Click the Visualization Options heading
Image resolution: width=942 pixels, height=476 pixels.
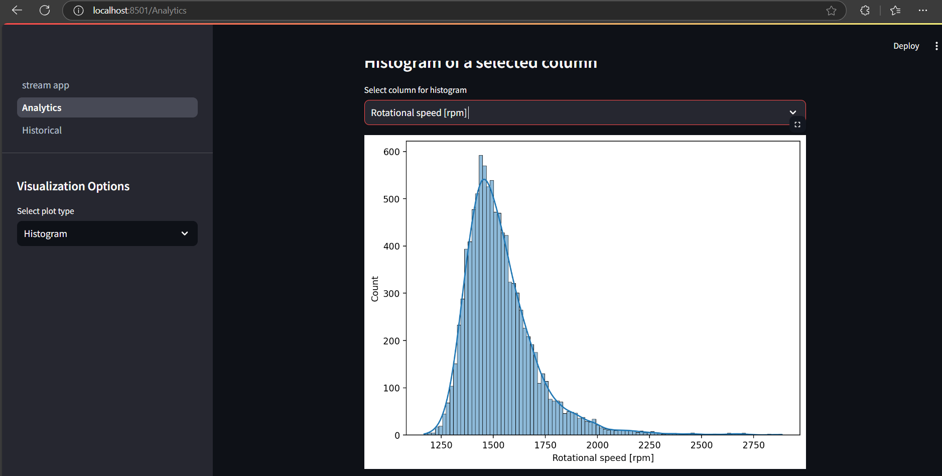pyautogui.click(x=73, y=186)
